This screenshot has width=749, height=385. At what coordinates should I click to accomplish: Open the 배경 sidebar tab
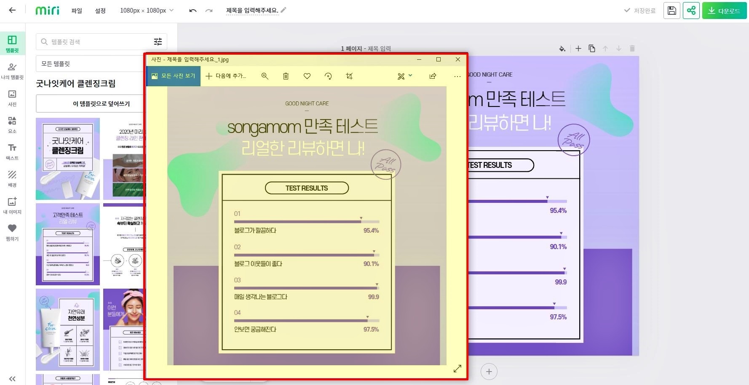(x=12, y=179)
